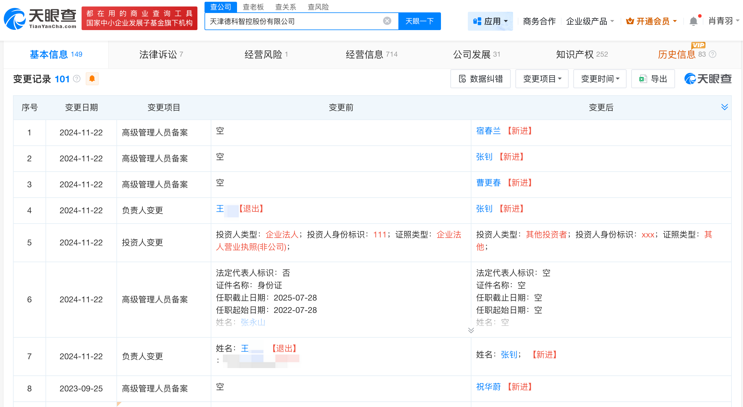Collapse row 6 details with the chevron
The height and width of the screenshot is (407, 743).
(x=470, y=331)
